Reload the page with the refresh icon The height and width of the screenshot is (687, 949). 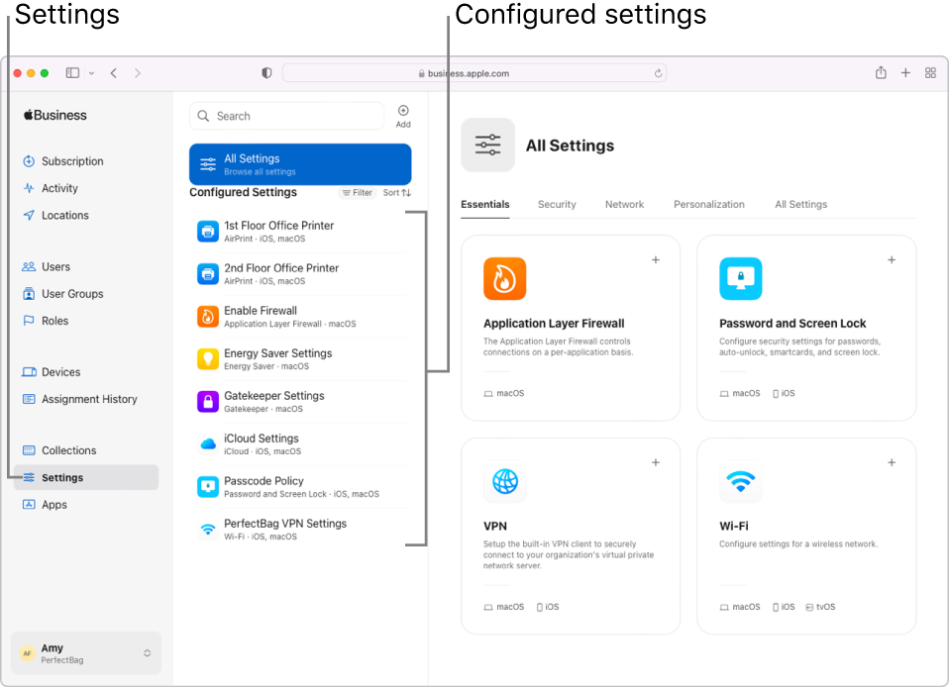coord(658,73)
